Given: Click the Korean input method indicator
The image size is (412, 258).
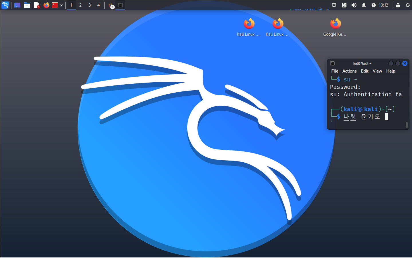Looking at the screenshot, I should click(344, 5).
